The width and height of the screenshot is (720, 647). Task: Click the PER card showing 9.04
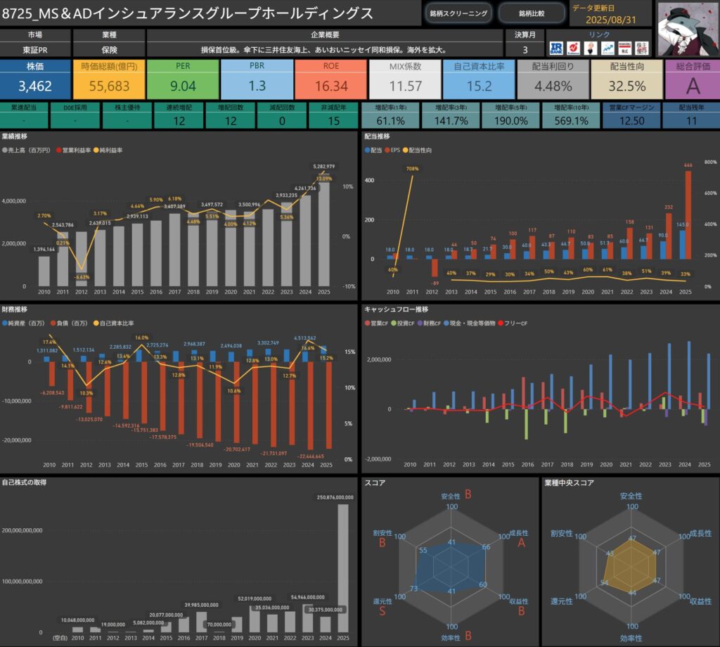pyautogui.click(x=184, y=79)
